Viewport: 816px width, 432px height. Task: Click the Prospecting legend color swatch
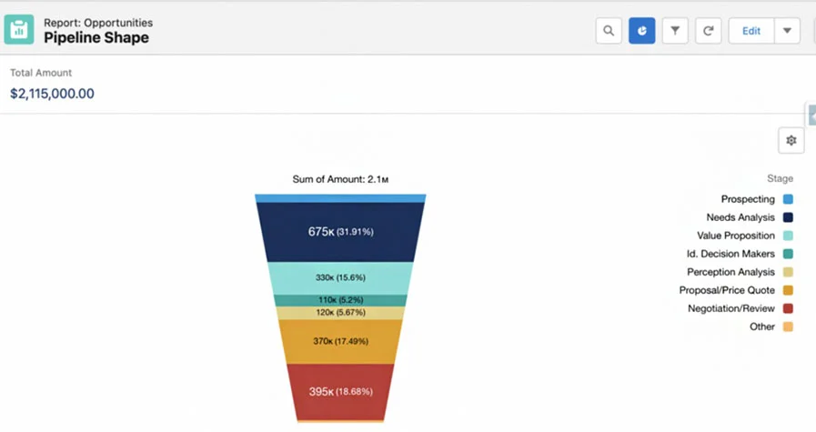click(x=788, y=199)
